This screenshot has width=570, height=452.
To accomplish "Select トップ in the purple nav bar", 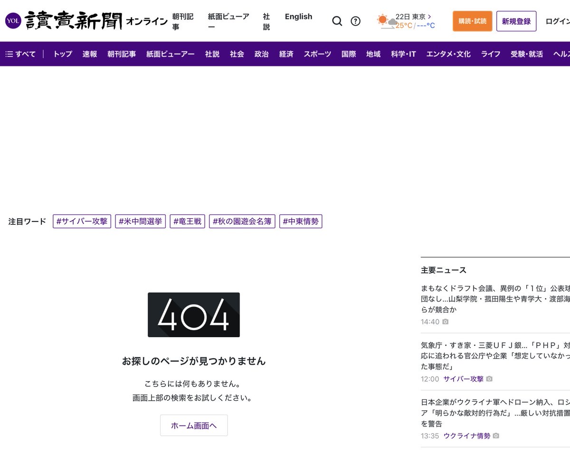I will pos(63,54).
